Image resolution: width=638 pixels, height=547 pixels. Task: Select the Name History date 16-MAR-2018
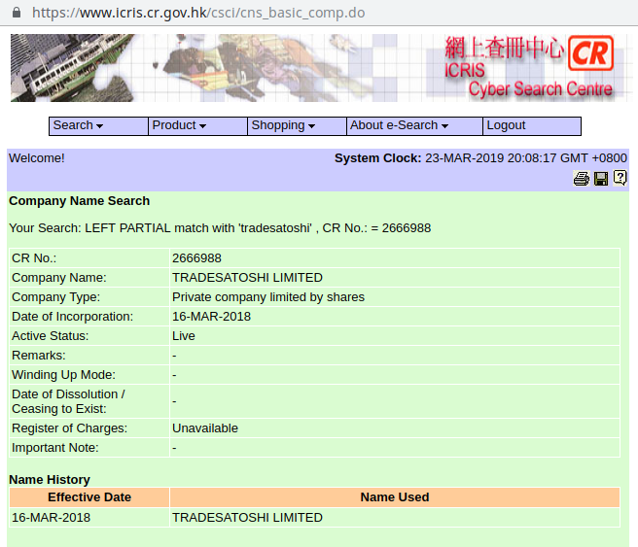pos(51,517)
